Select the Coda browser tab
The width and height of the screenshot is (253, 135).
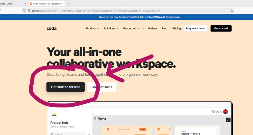click(47, 4)
